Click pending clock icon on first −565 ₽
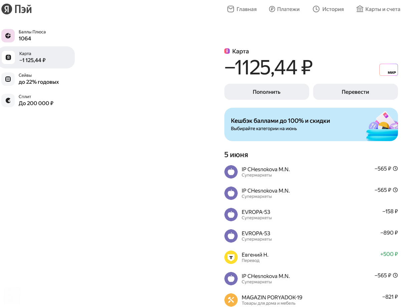 click(x=395, y=169)
